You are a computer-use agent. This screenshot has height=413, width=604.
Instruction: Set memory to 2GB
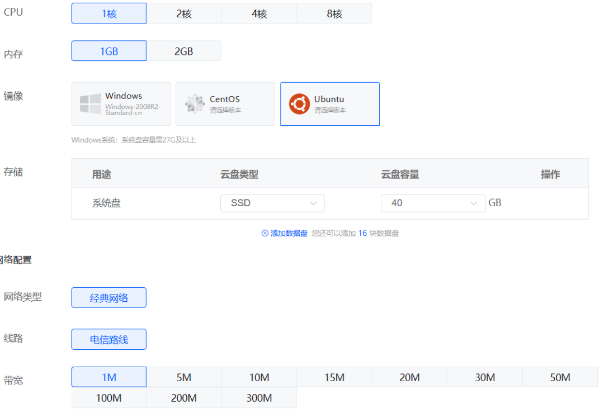click(x=184, y=51)
